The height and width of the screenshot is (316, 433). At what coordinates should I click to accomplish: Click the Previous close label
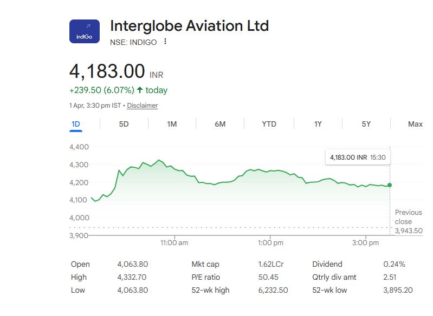408,217
